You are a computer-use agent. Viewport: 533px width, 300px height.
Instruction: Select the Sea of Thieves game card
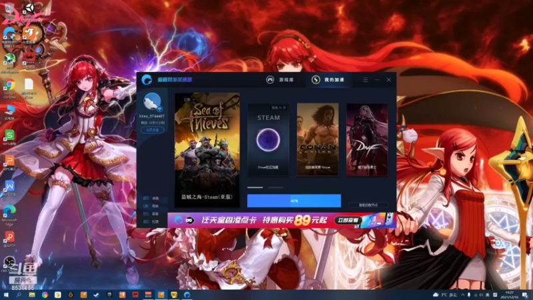[x=207, y=149]
